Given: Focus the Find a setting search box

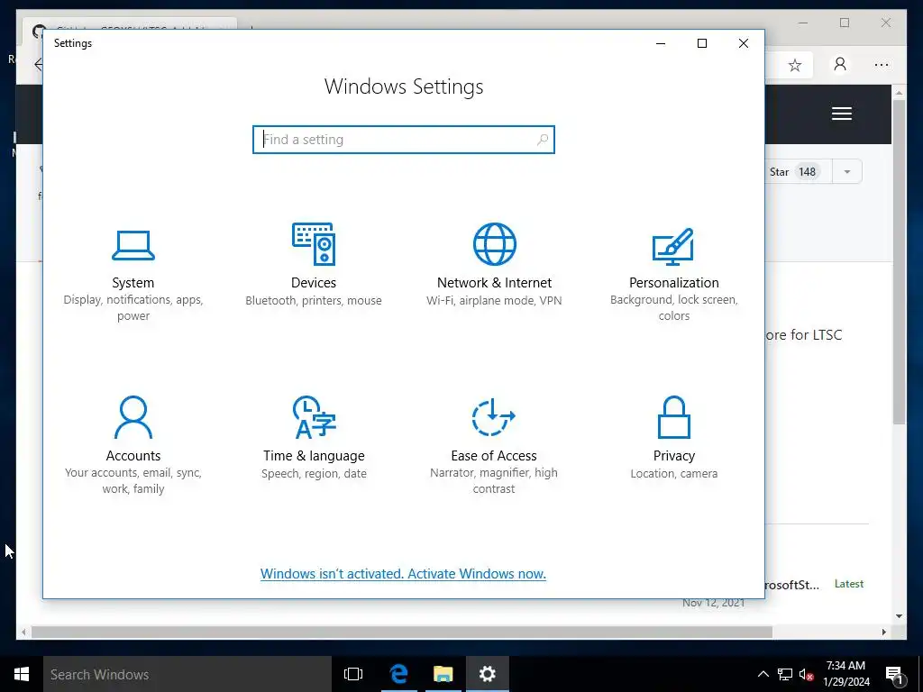Looking at the screenshot, I should coord(404,140).
